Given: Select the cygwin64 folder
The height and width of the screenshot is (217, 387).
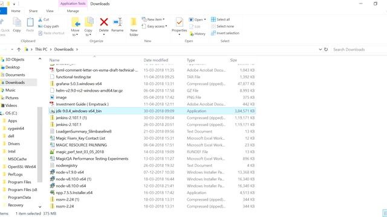Looking at the screenshot, I should click(x=16, y=128).
